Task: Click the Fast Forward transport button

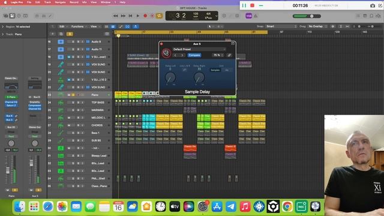Action: 123,16
